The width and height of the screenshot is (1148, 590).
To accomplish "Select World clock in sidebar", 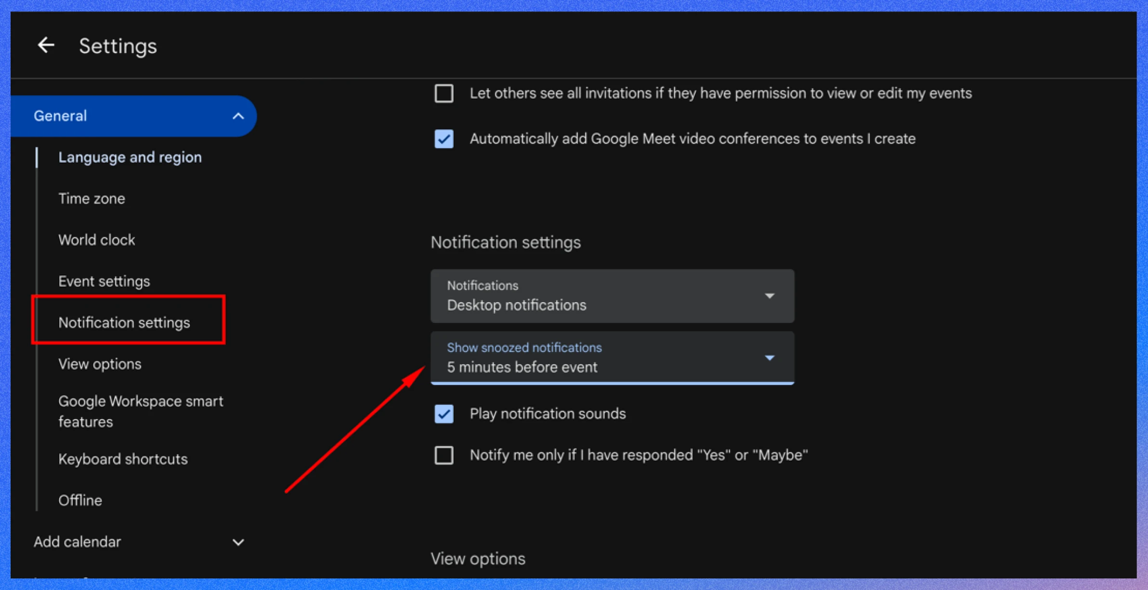I will (x=97, y=240).
